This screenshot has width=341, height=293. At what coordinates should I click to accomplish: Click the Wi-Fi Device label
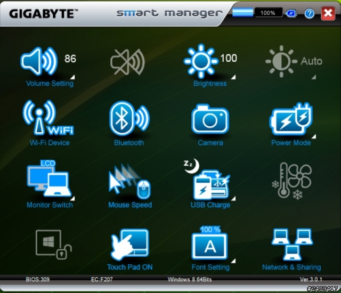click(50, 143)
